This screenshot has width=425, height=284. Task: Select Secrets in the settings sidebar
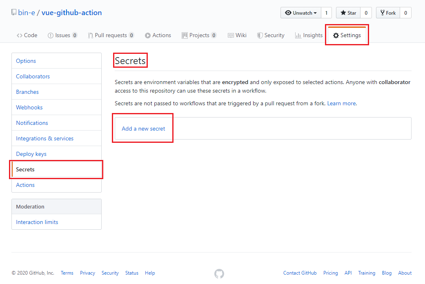[56, 169]
